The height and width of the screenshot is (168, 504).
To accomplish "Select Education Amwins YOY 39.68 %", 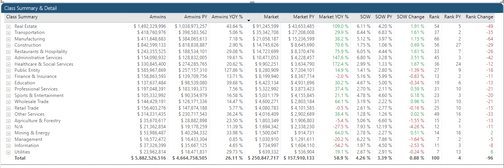I will pyautogui.click(x=235, y=83).
